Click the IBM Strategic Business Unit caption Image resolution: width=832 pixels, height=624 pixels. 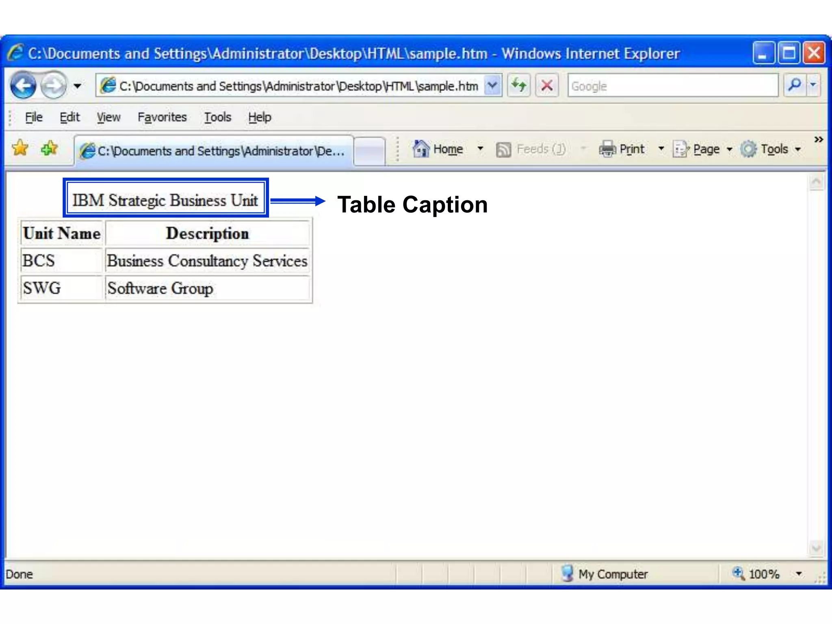point(165,201)
